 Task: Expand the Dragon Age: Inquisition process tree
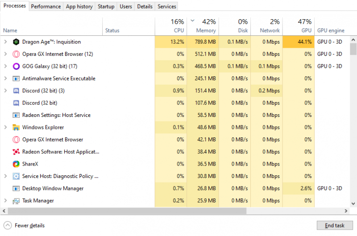[5, 42]
